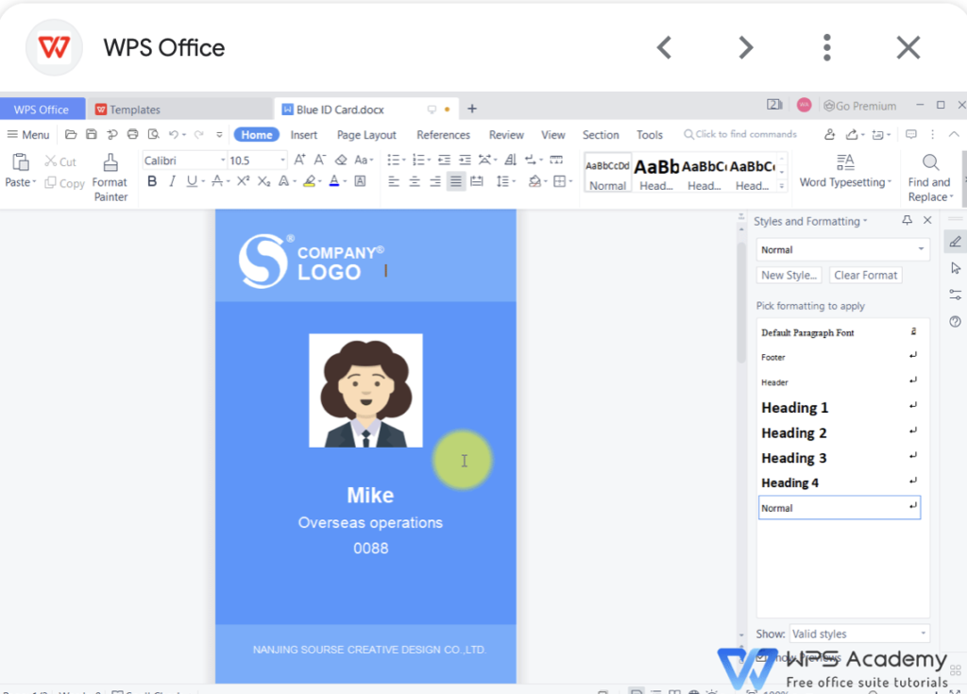
Task: Open the Page Layout tab
Action: point(366,135)
